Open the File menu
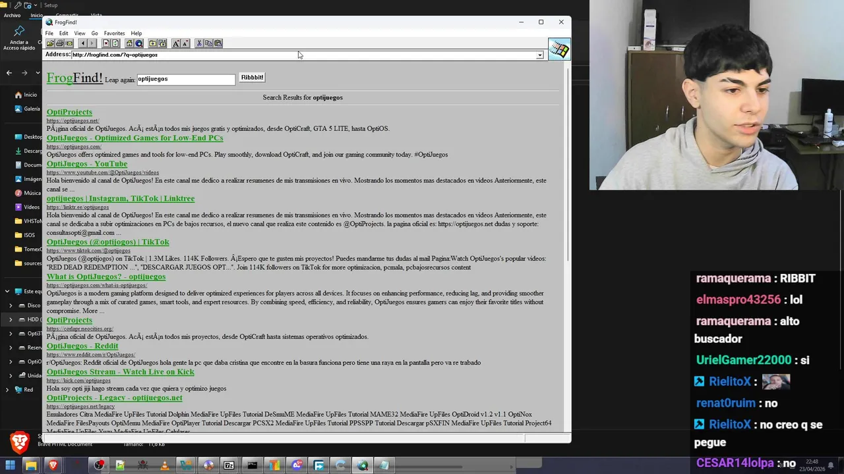 (49, 33)
